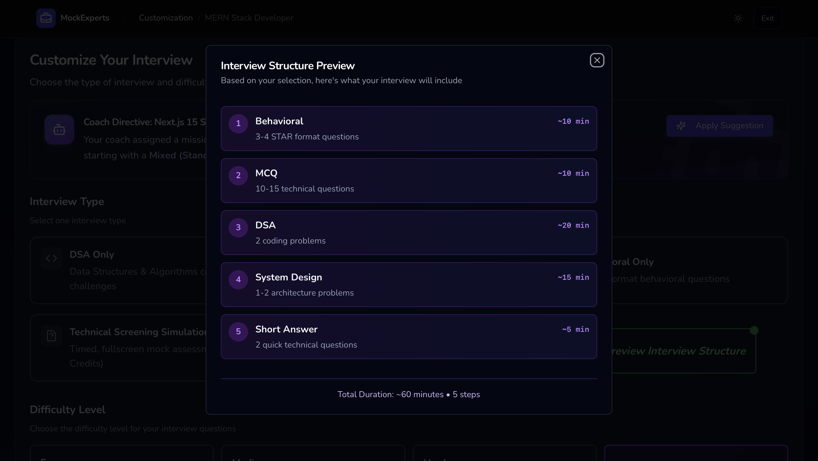Click the sparkle icon on Apply Suggestion

pos(681,126)
